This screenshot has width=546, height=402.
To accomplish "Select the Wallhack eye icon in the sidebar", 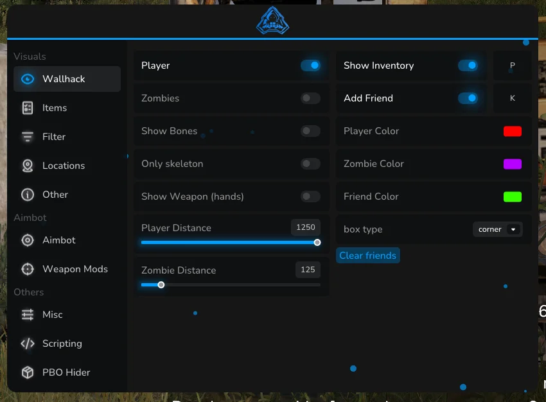I will 27,78.
